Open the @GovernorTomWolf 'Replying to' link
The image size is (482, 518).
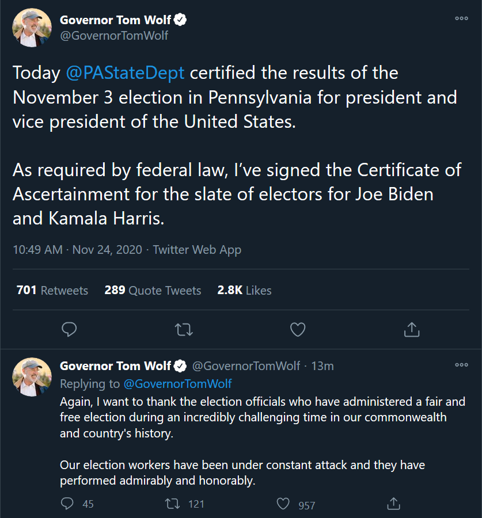(x=177, y=384)
